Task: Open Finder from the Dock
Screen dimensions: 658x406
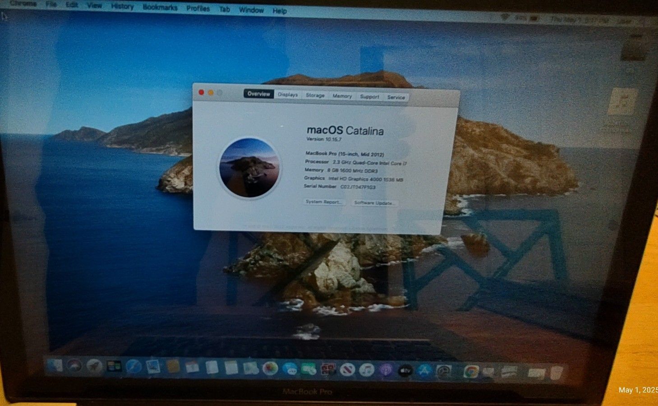Action: (x=55, y=365)
